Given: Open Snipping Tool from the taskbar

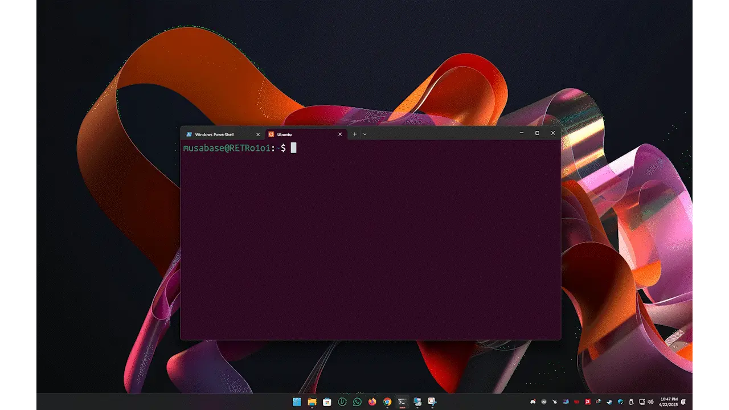Looking at the screenshot, I should 432,402.
